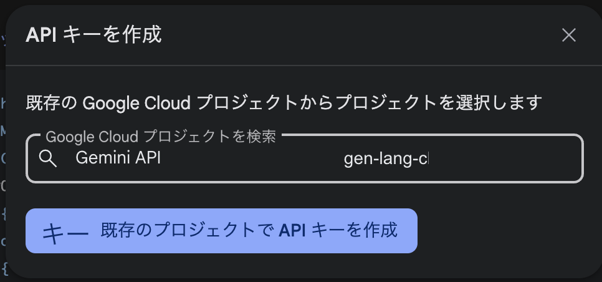The height and width of the screenshot is (282, 602).
Task: Click the divider line under the dialog title
Action: tap(303, 66)
